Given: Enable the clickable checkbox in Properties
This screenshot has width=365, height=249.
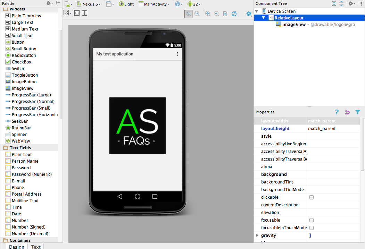Looking at the screenshot, I should click(x=311, y=197).
